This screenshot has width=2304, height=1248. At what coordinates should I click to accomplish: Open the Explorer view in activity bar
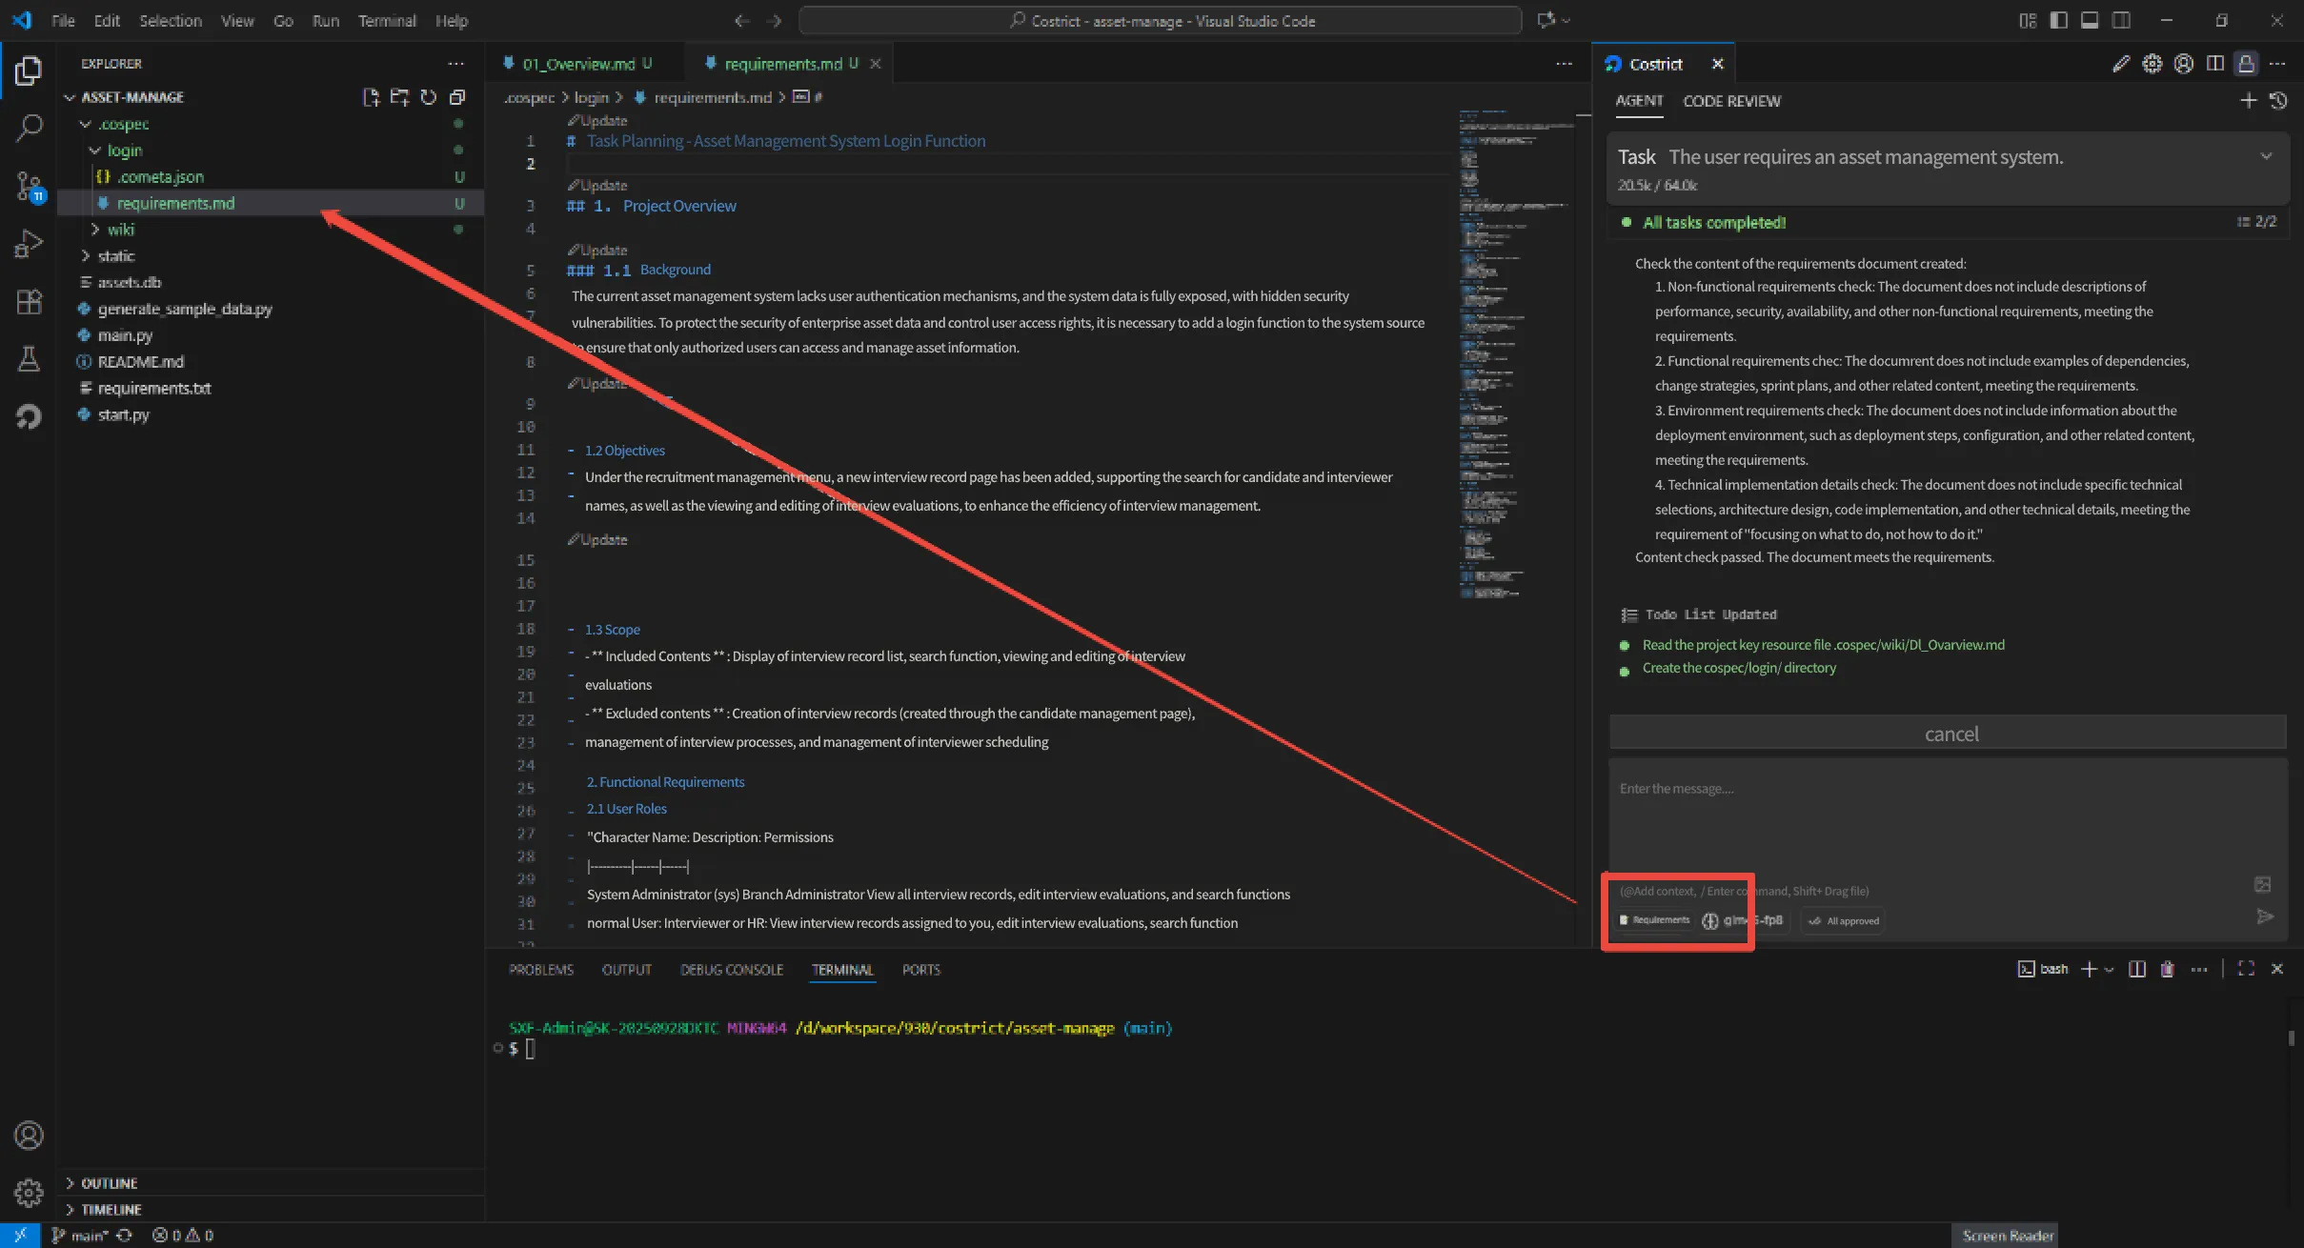coord(29,70)
